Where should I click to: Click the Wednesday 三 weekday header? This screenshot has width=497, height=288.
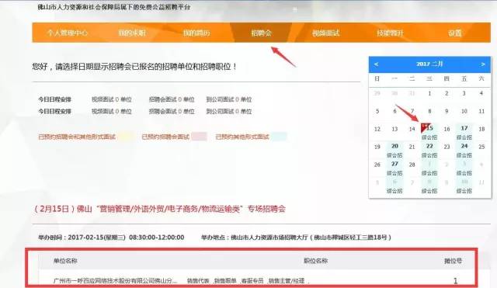pyautogui.click(x=429, y=78)
